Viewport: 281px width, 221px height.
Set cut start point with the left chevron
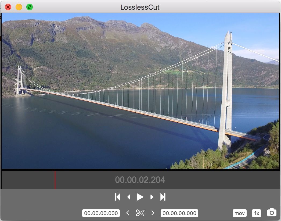click(x=128, y=213)
